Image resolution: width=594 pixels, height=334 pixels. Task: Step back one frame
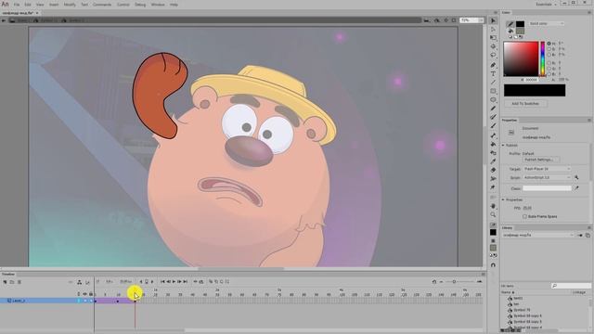point(168,282)
